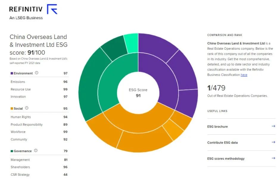
Task: Click the 'An LSEG Business' tagline
Action: [x=26, y=18]
